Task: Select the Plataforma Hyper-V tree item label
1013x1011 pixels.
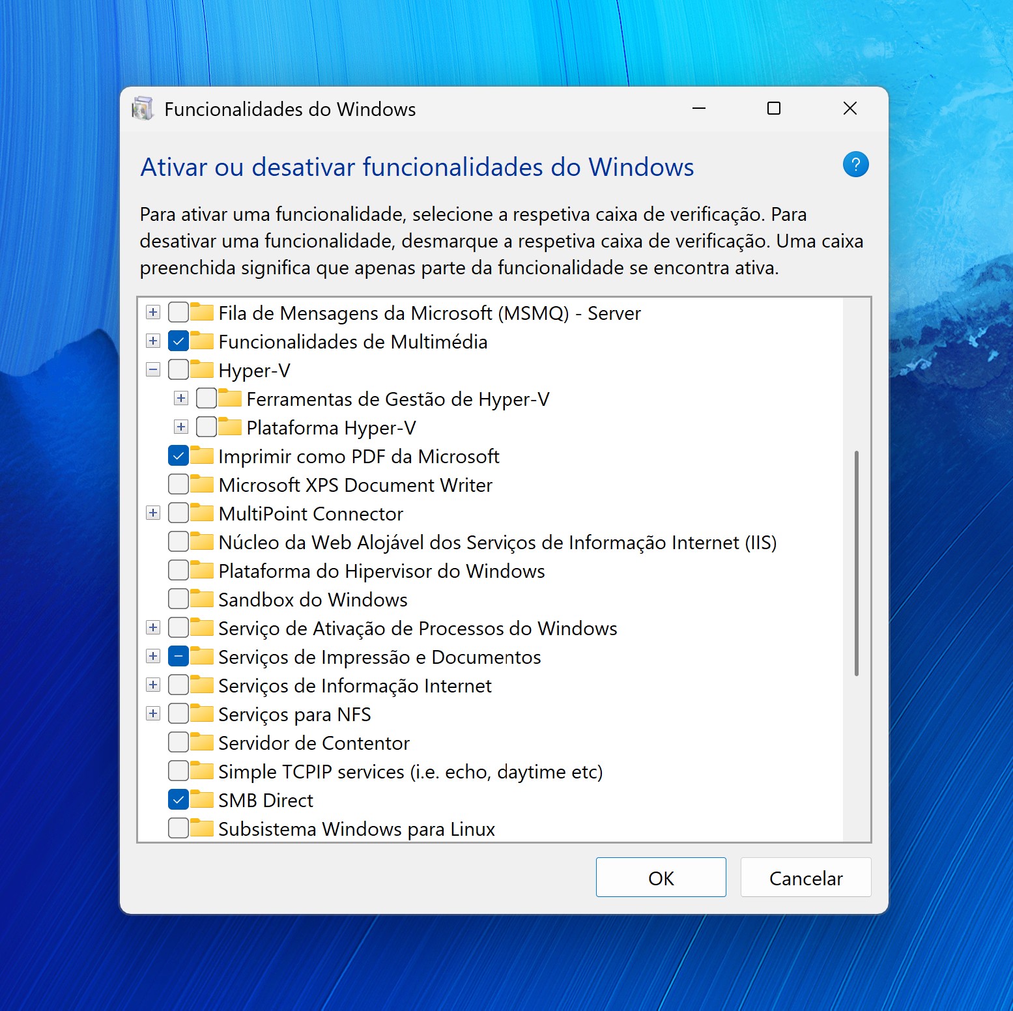Action: pyautogui.click(x=331, y=428)
